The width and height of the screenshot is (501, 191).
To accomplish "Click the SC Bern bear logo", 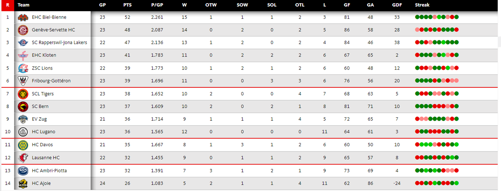I will [x=23, y=106].
